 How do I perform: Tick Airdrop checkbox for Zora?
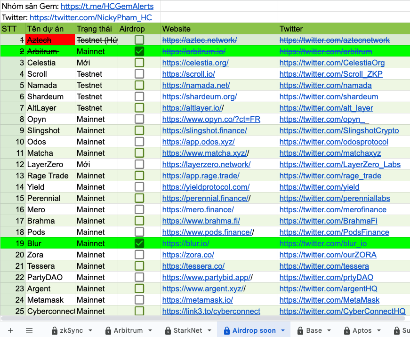[x=139, y=254]
